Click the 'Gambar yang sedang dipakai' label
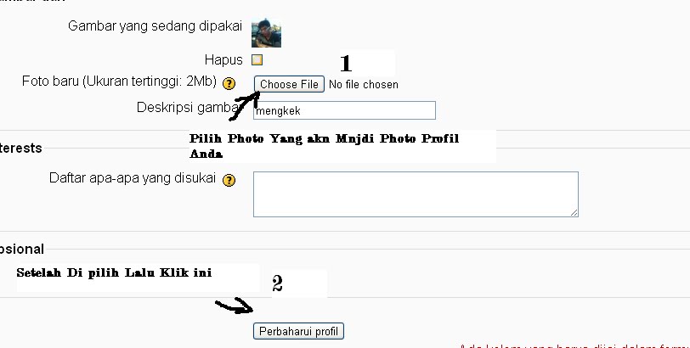The width and height of the screenshot is (690, 348). pos(155,26)
